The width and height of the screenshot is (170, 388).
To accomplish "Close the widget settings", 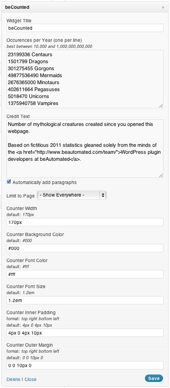I will pyautogui.click(x=31, y=379).
